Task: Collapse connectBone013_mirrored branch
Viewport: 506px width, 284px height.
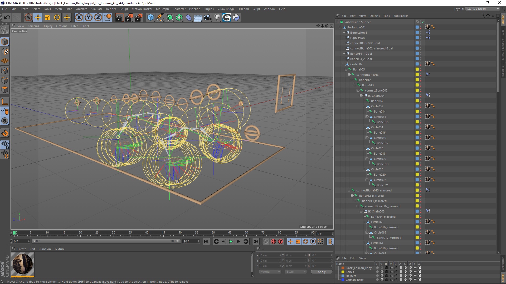Action: (x=349, y=190)
